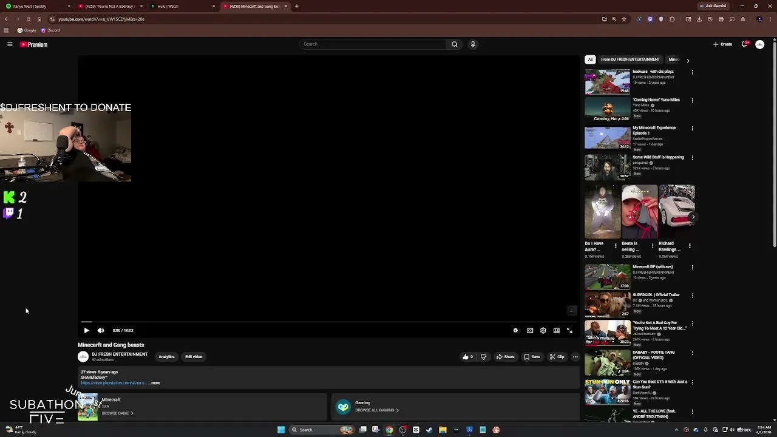Like the video with thumbs up
Image resolution: width=777 pixels, height=437 pixels.
467,357
